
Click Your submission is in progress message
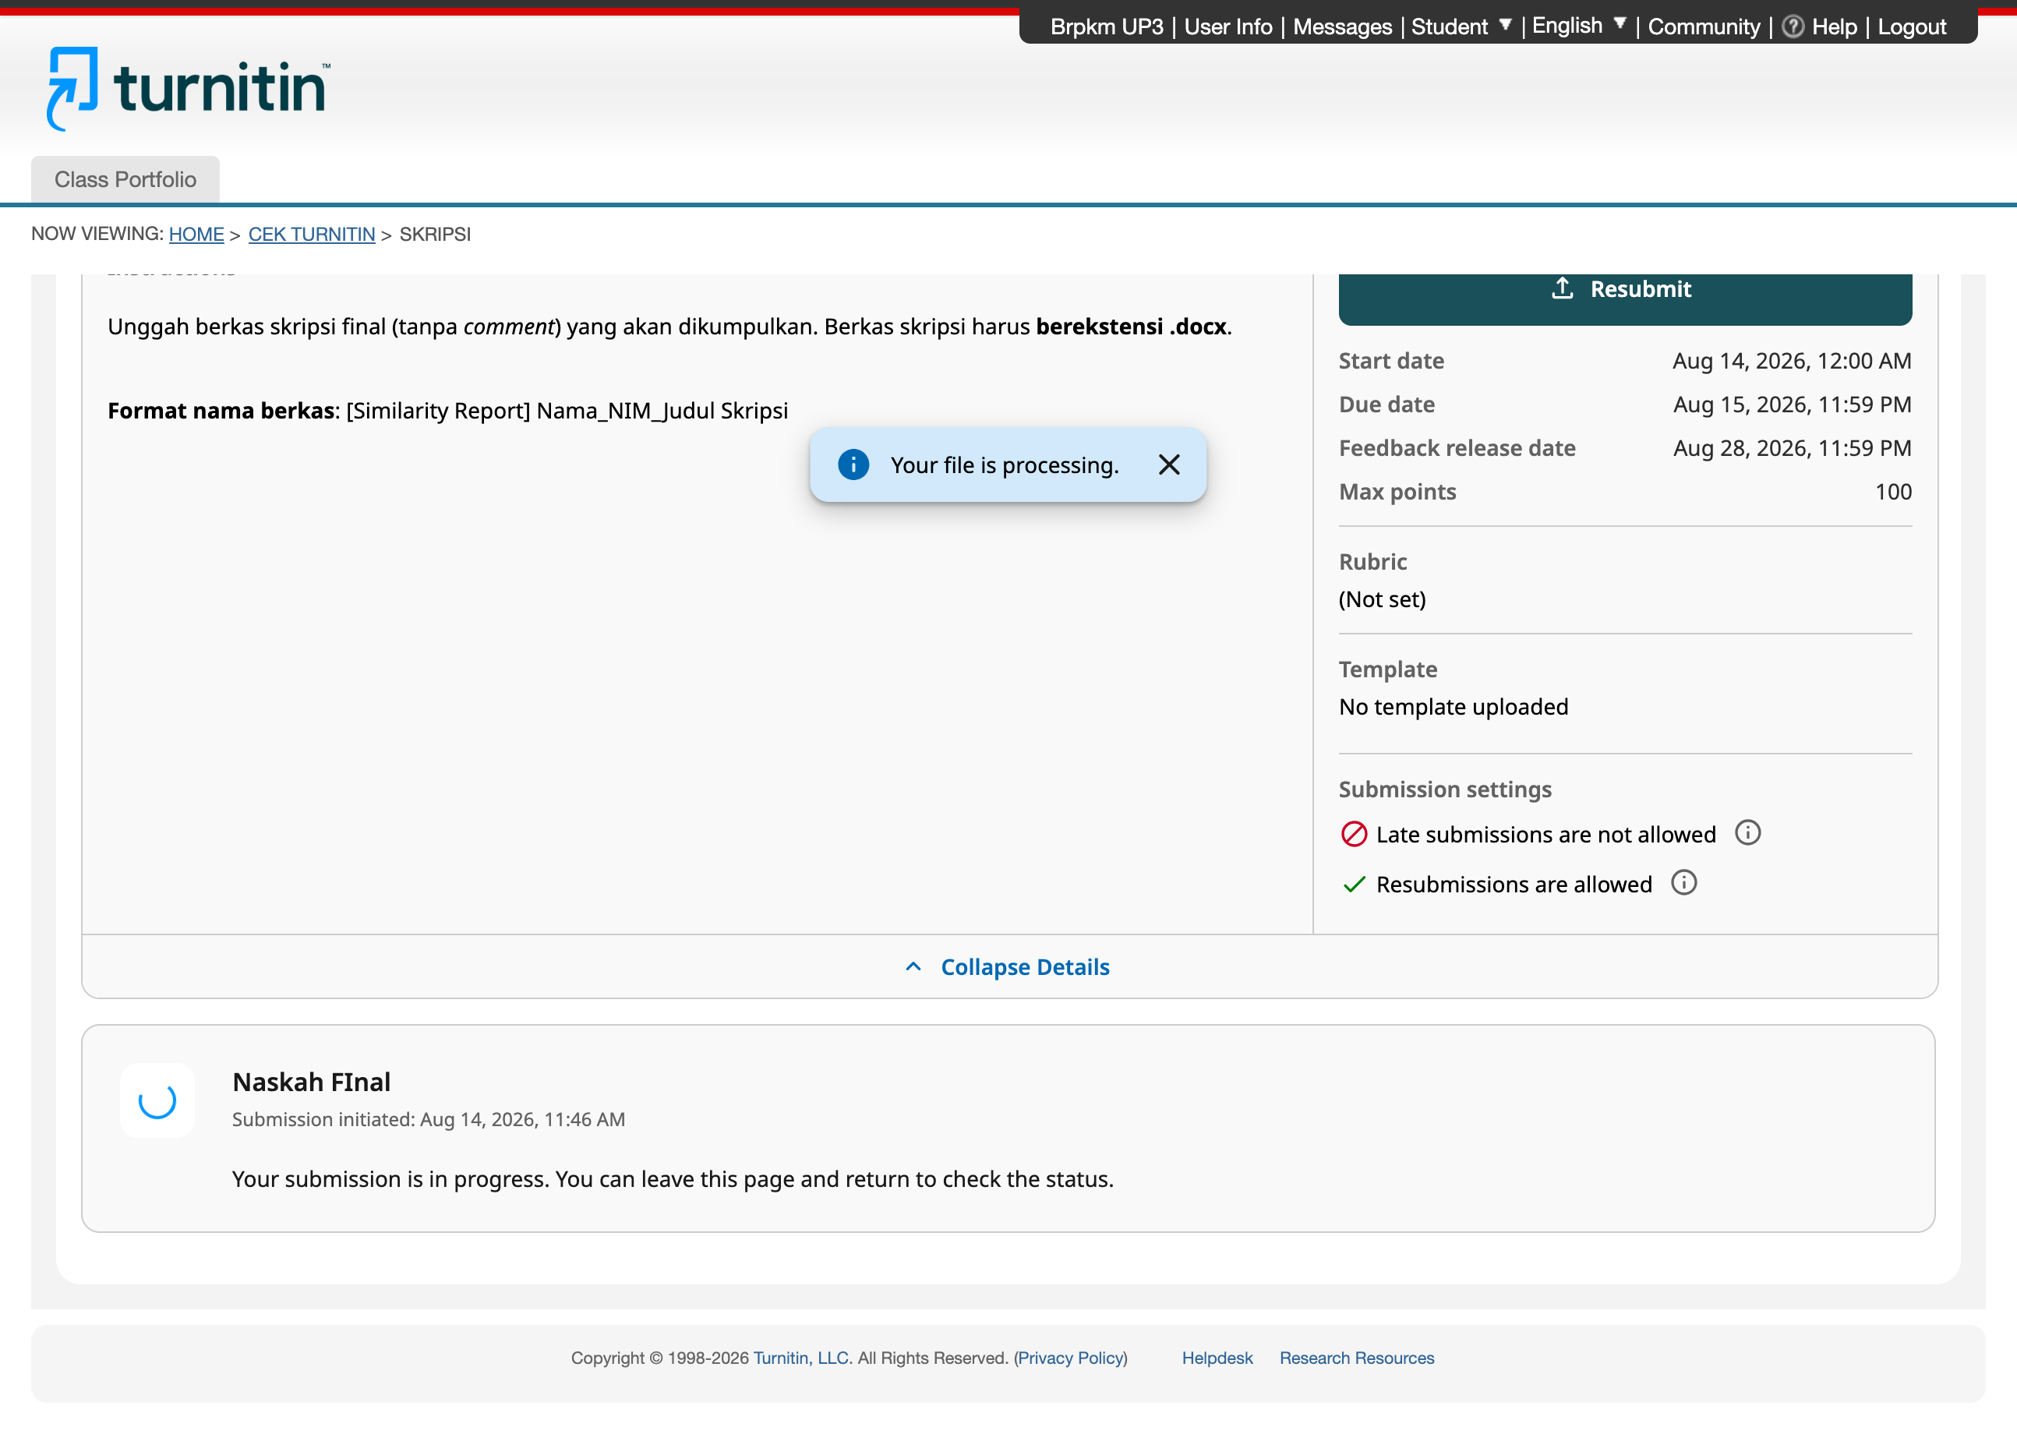pyautogui.click(x=673, y=1179)
